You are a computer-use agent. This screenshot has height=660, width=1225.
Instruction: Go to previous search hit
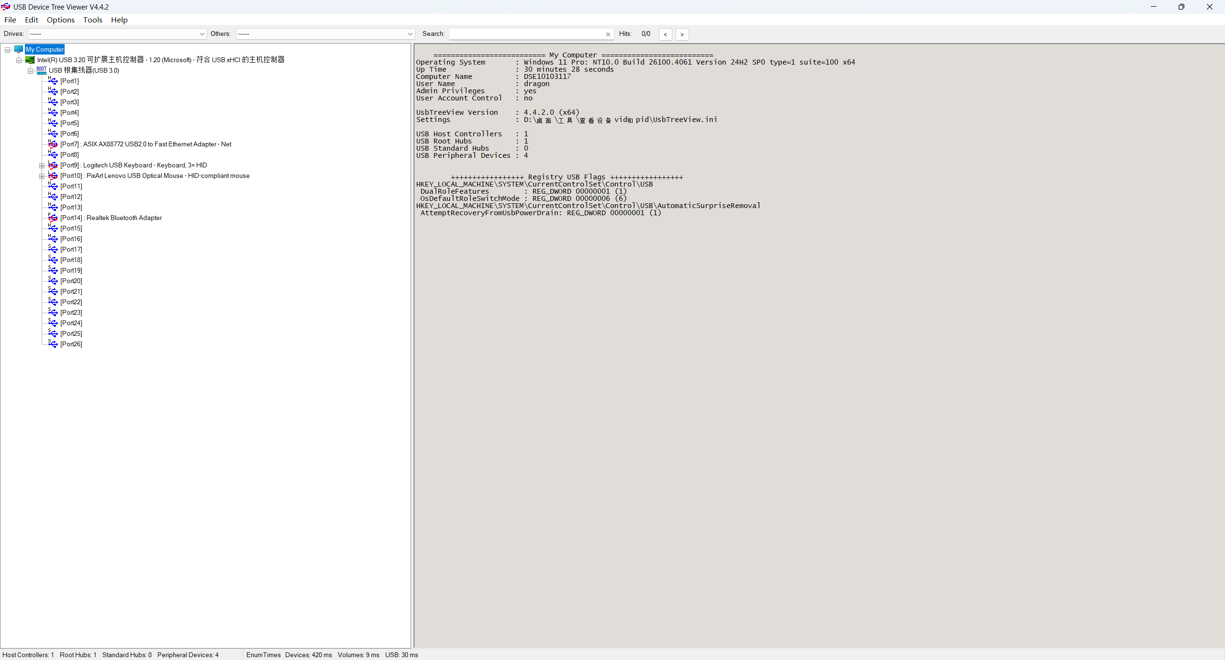(665, 34)
